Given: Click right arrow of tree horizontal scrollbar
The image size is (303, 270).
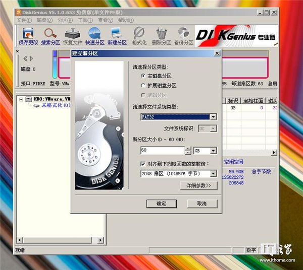Looking at the screenshot, I should tap(100, 240).
